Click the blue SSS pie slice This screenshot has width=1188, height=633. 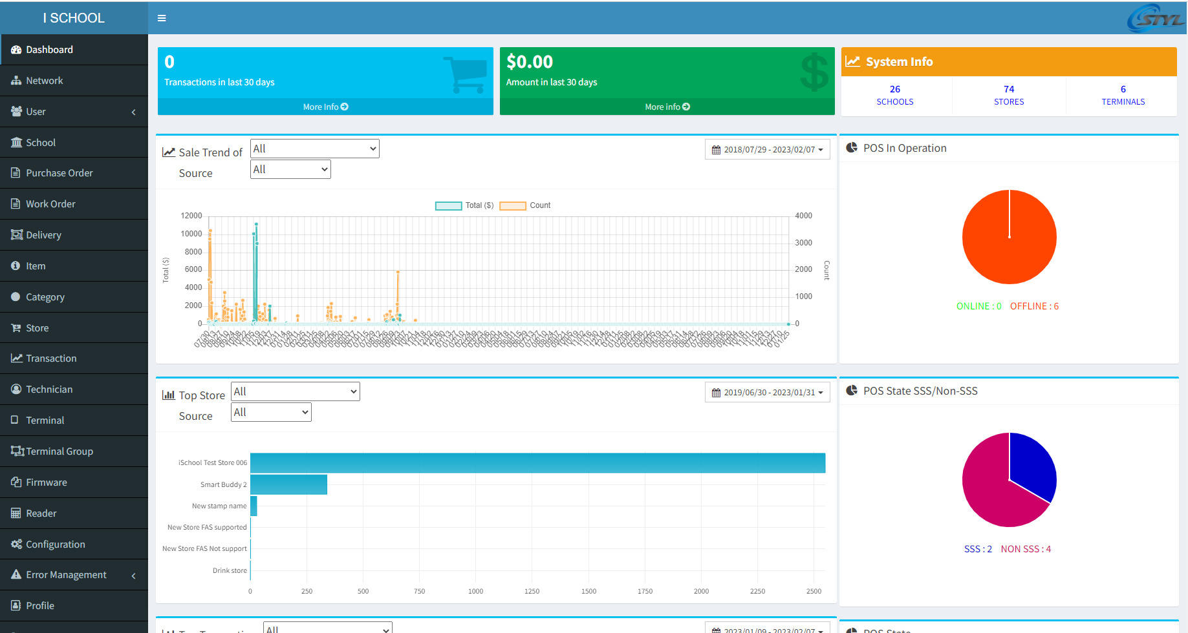point(1032,465)
